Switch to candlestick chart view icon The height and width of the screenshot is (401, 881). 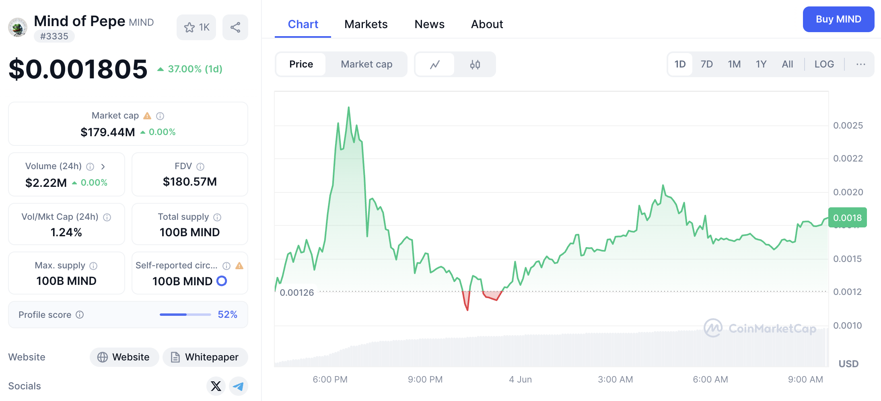coord(475,64)
